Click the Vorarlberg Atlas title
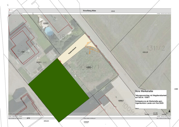Viewport: 179px width, 127px height. [89, 11]
